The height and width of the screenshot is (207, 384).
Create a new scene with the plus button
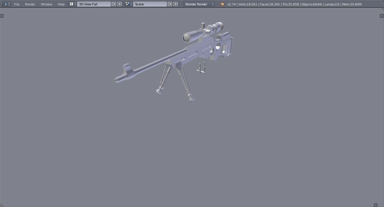coord(170,4)
